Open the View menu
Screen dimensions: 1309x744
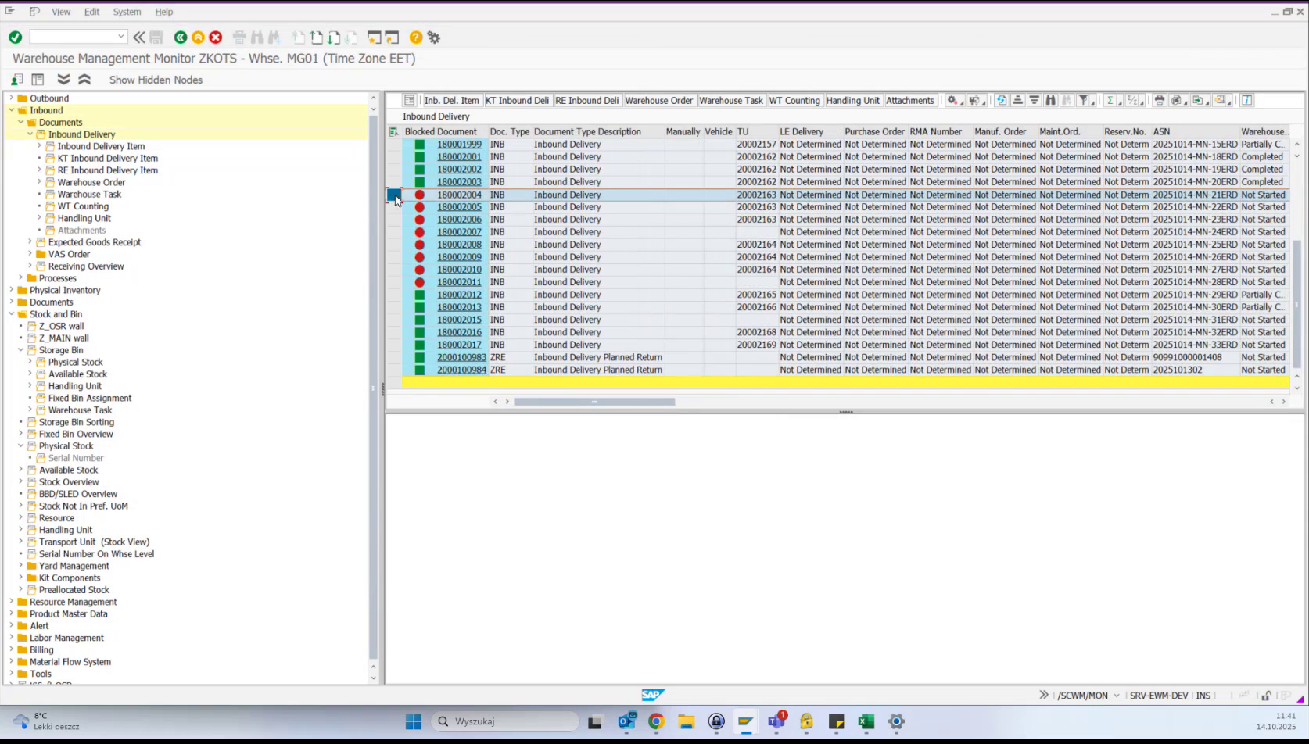click(61, 12)
